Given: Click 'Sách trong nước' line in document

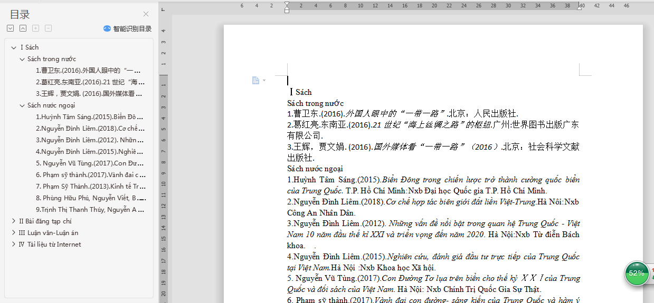Looking at the screenshot, I should [x=315, y=103].
